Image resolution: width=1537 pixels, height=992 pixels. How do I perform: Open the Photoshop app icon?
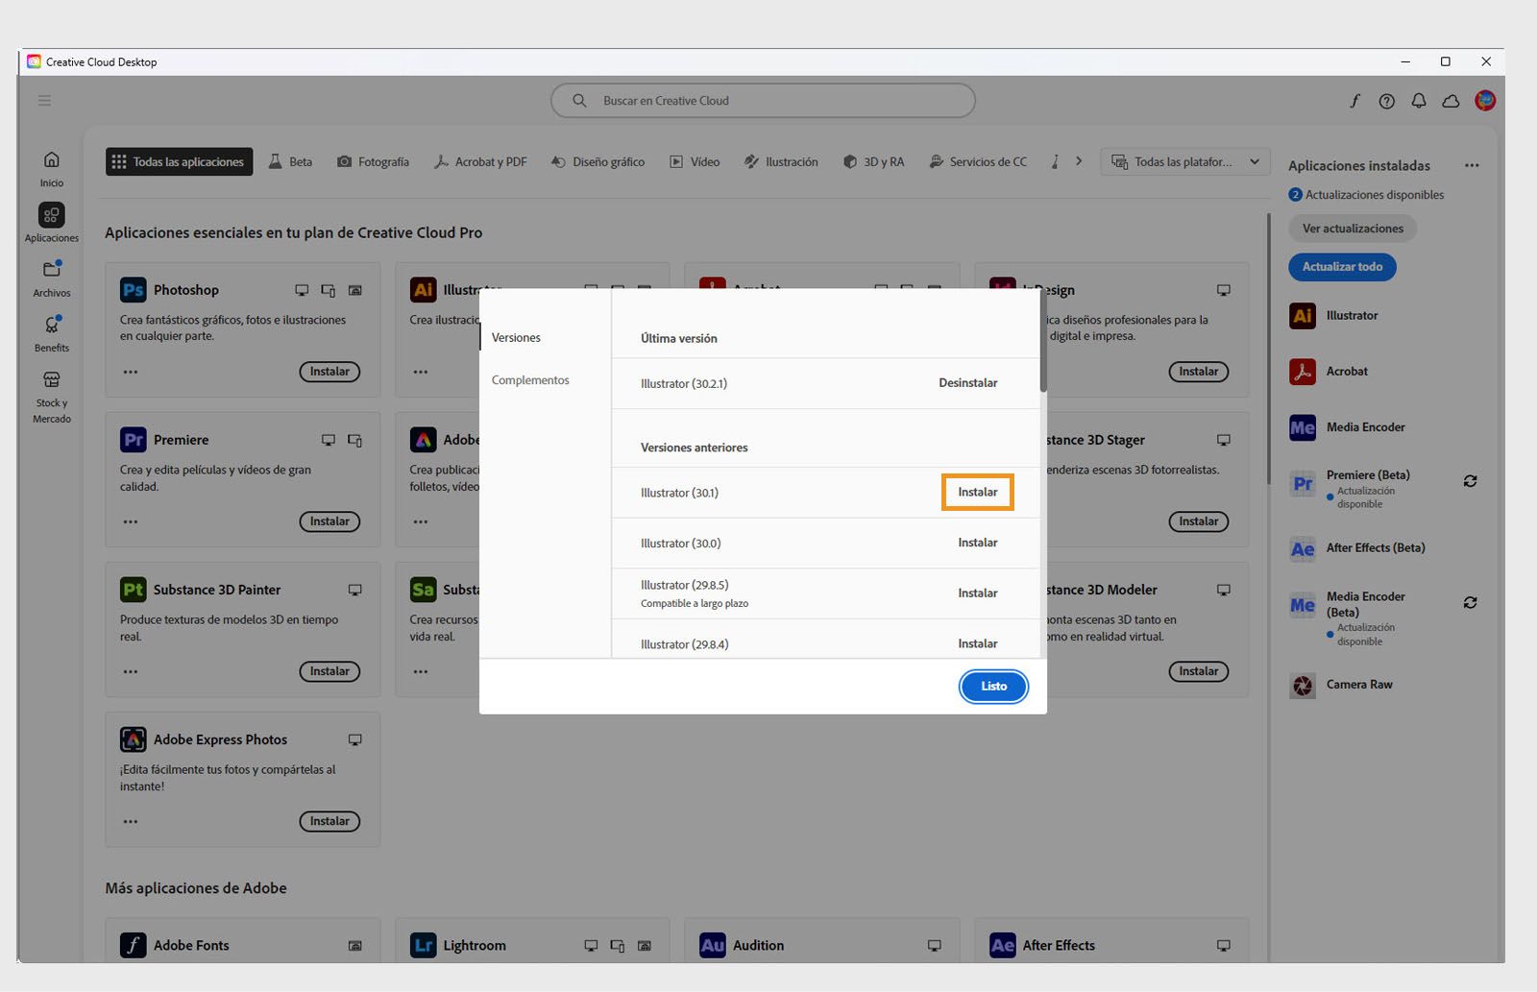pyautogui.click(x=133, y=289)
